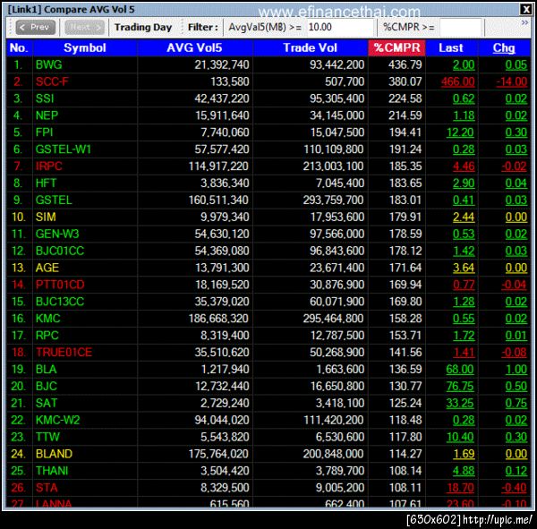
Task: Click SAT change value 0.75
Action: click(516, 403)
